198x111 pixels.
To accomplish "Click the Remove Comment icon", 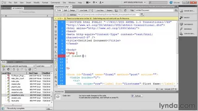I will (56, 71).
